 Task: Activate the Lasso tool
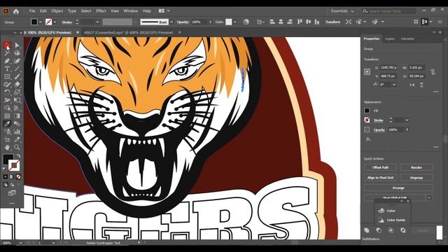pyautogui.click(x=17, y=53)
